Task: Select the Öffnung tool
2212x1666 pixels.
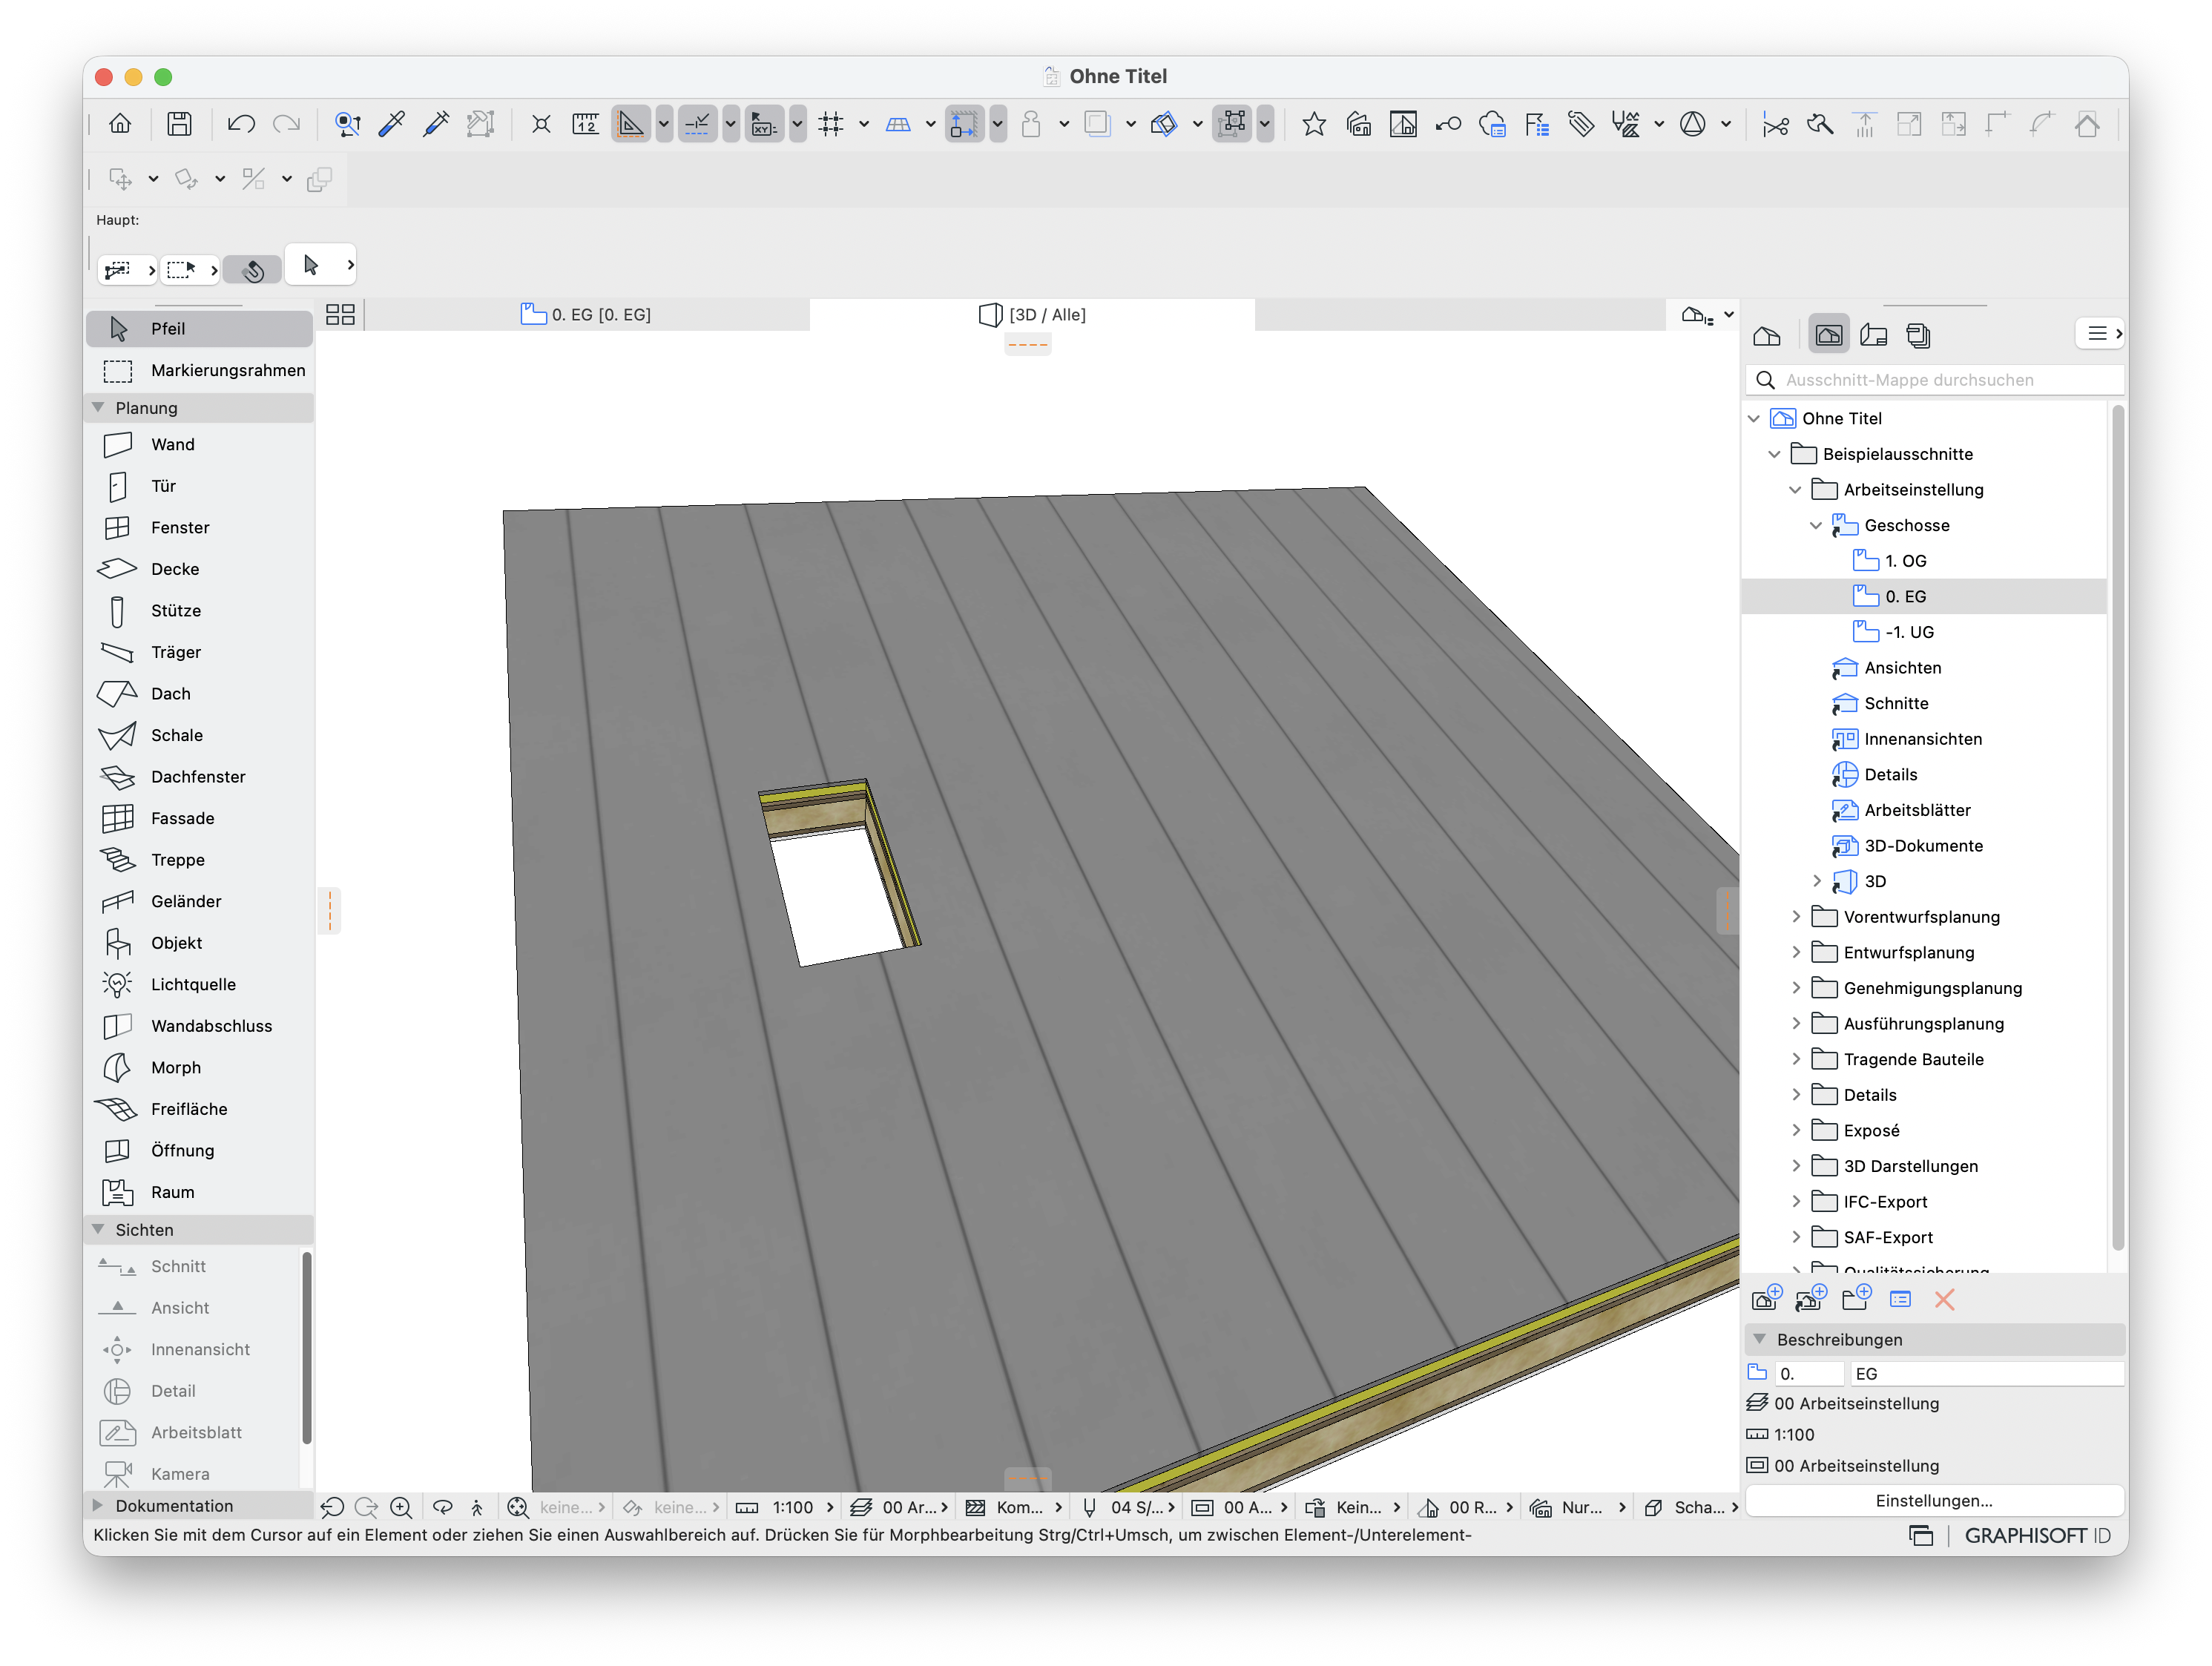Action: pyautogui.click(x=199, y=1150)
